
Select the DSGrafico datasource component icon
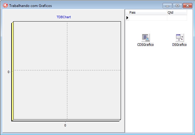(x=179, y=38)
